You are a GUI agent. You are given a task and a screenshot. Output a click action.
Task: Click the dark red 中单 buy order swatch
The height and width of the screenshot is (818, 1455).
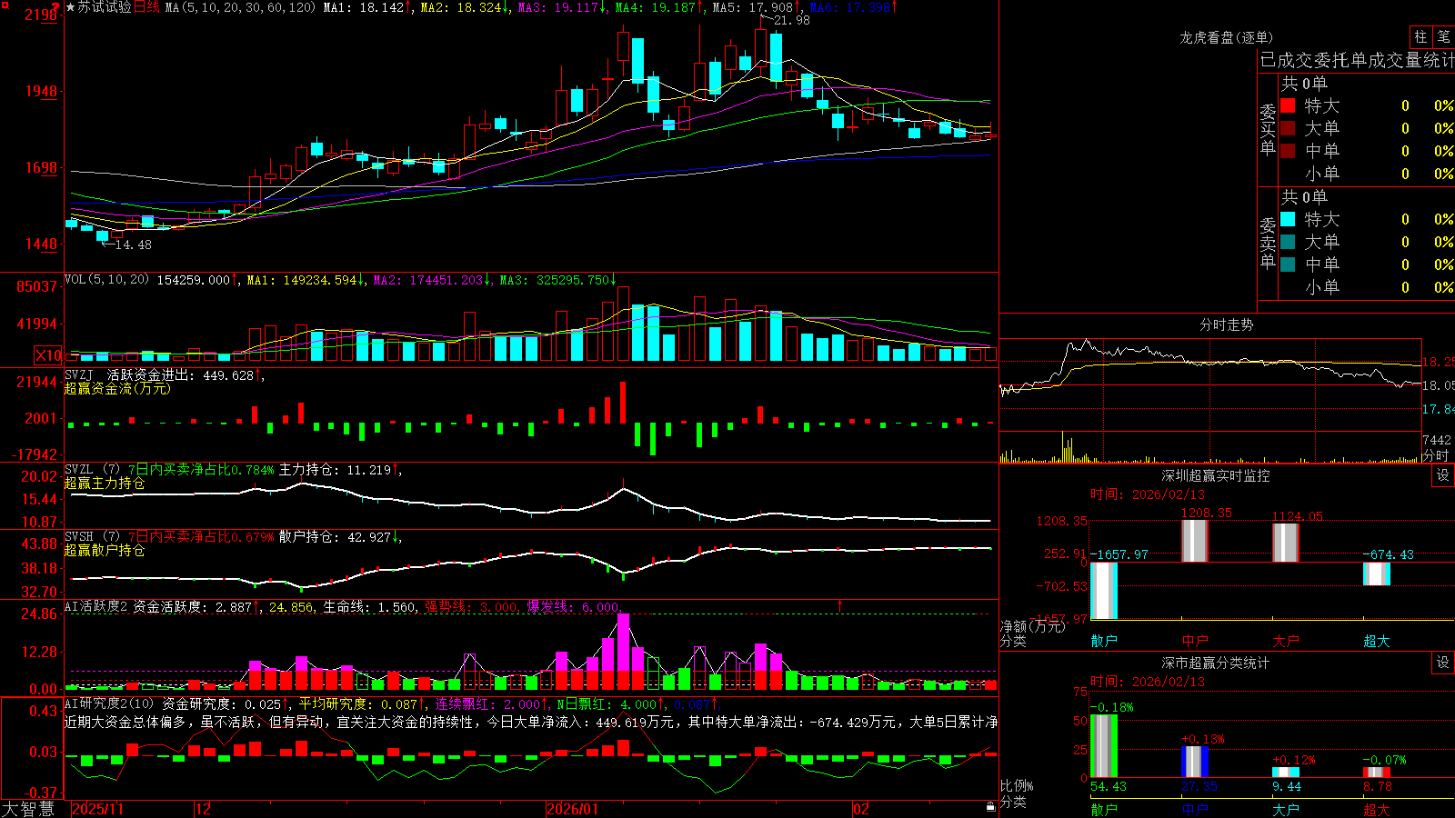tap(1288, 151)
